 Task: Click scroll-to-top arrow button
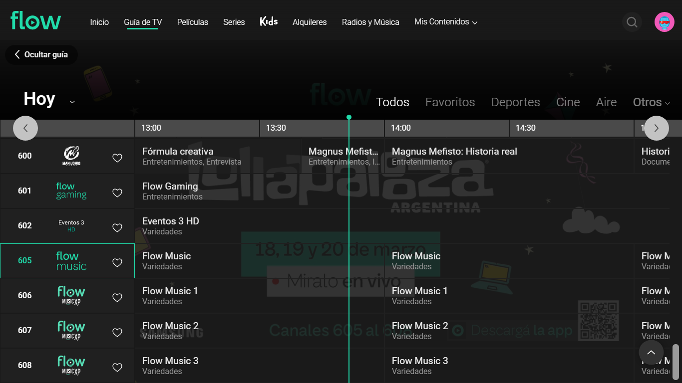(651, 353)
